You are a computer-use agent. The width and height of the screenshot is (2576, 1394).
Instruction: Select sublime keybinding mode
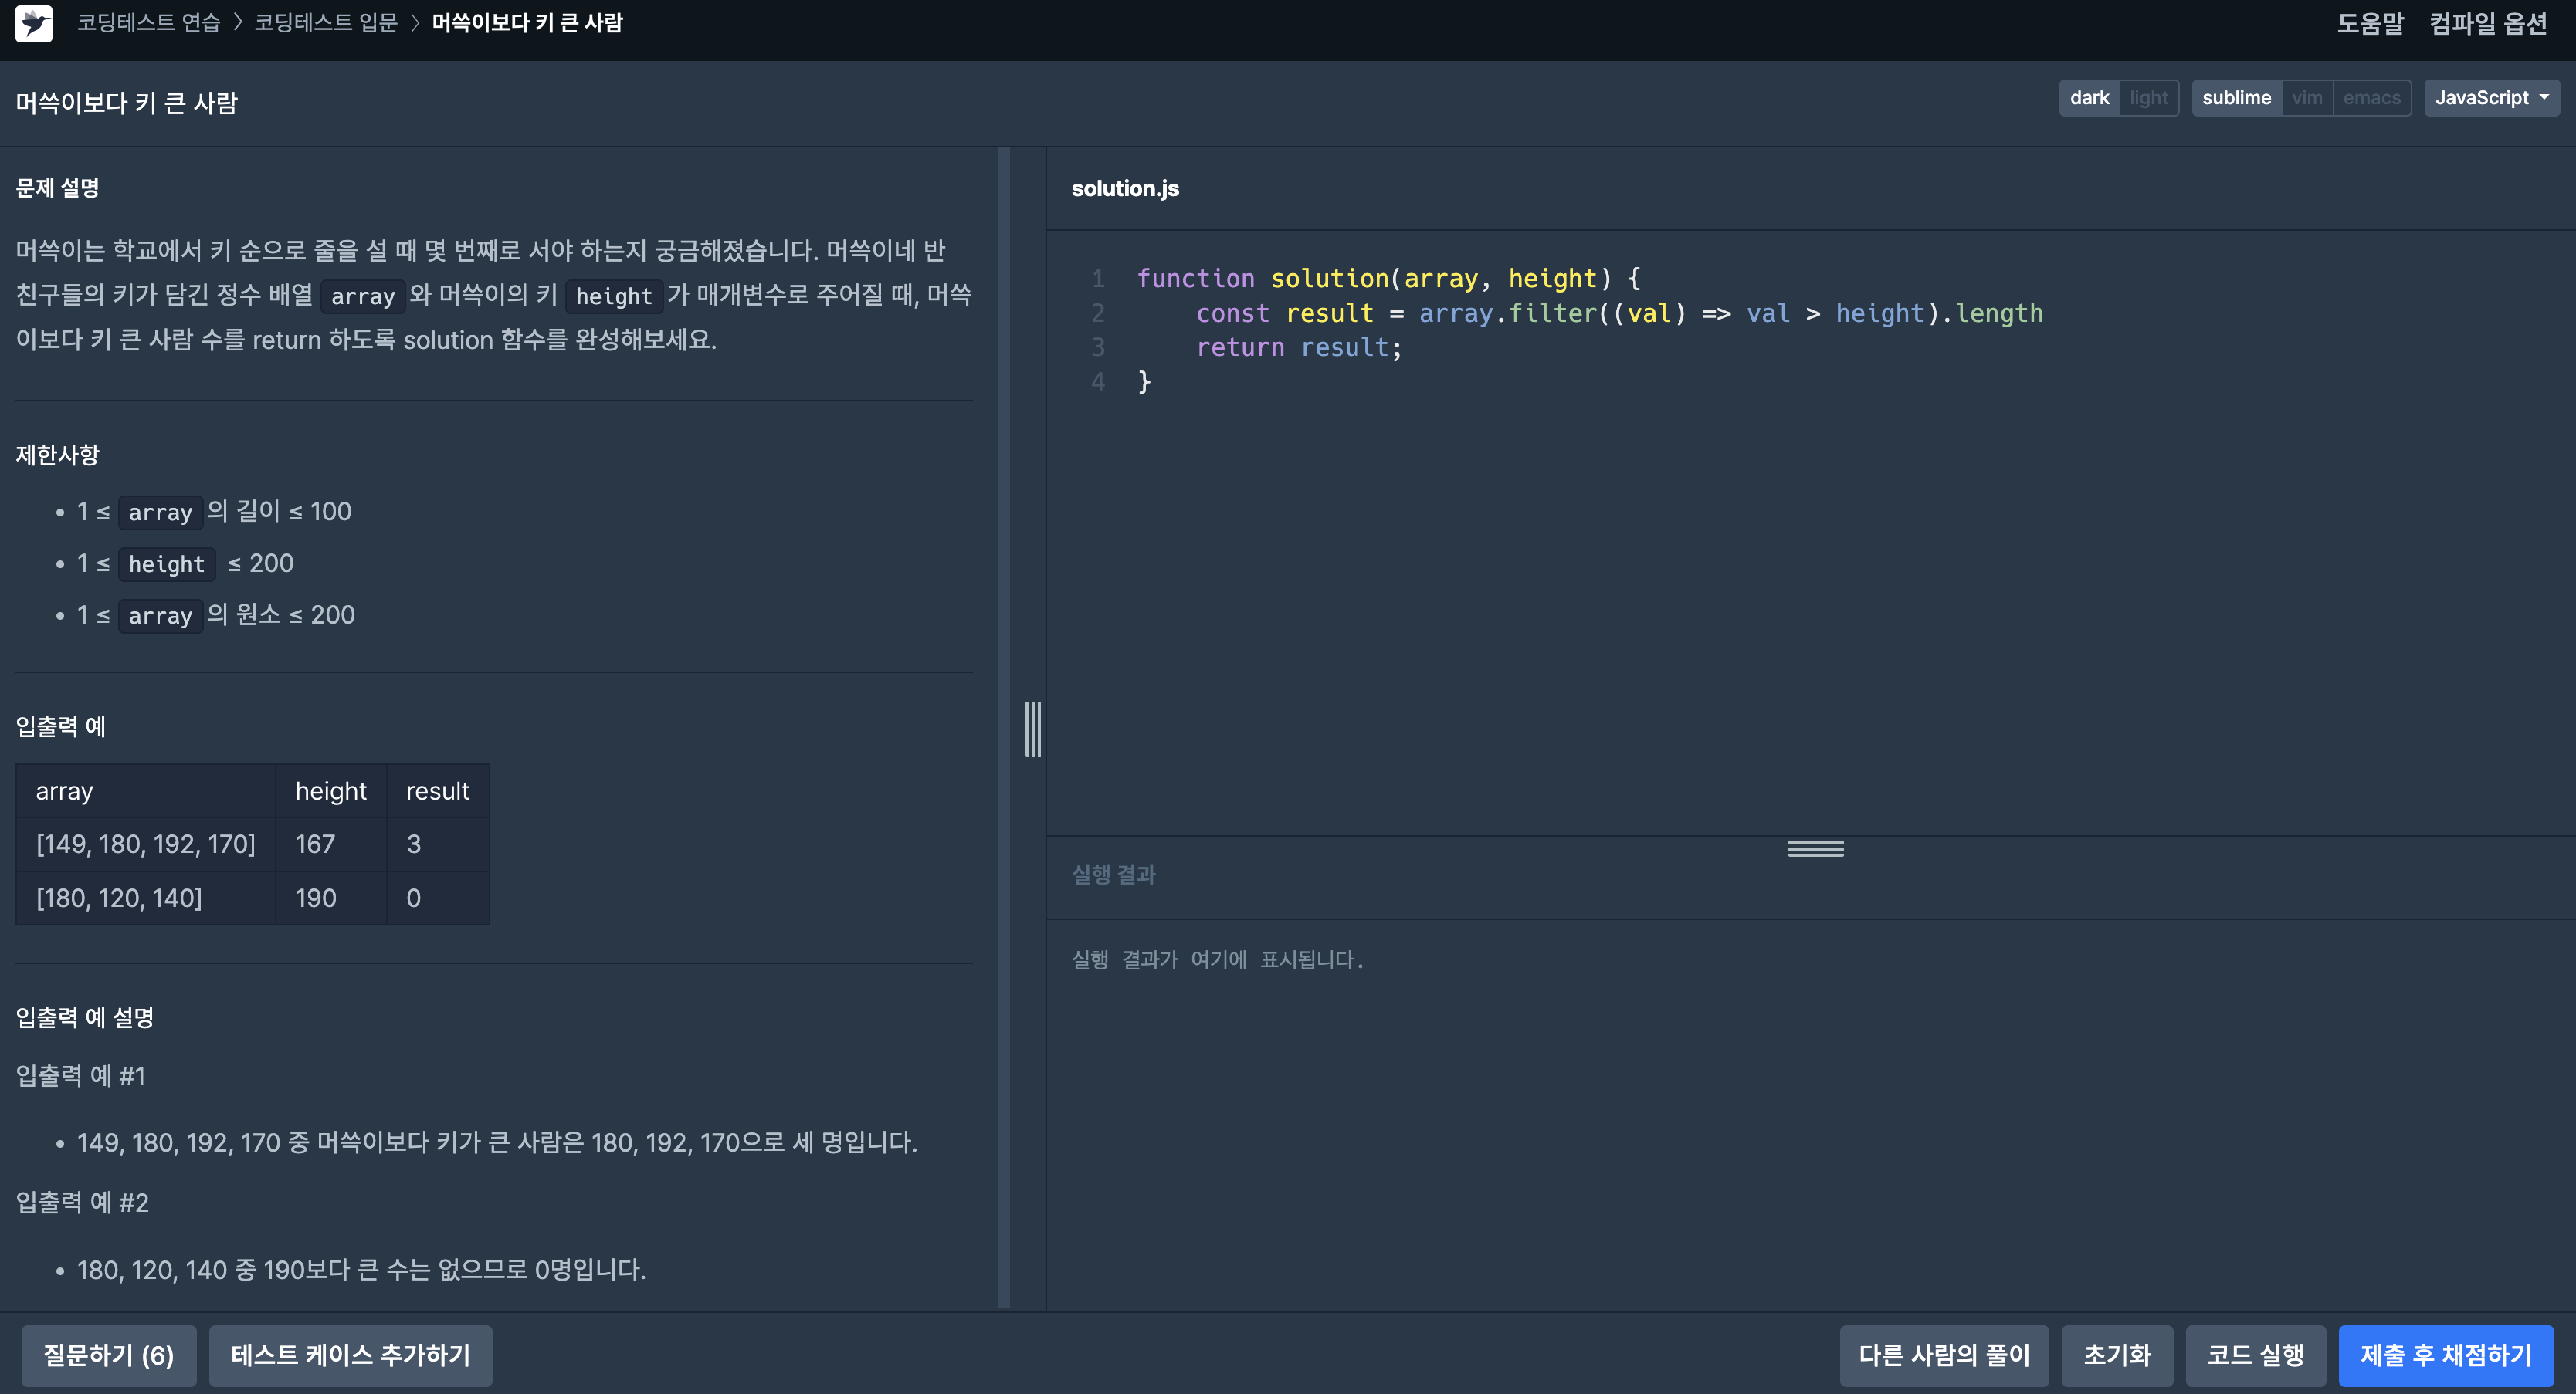point(2236,98)
